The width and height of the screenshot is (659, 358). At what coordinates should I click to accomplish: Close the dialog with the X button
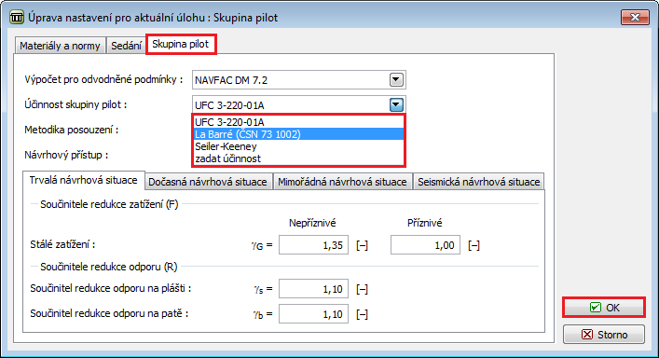click(x=635, y=17)
